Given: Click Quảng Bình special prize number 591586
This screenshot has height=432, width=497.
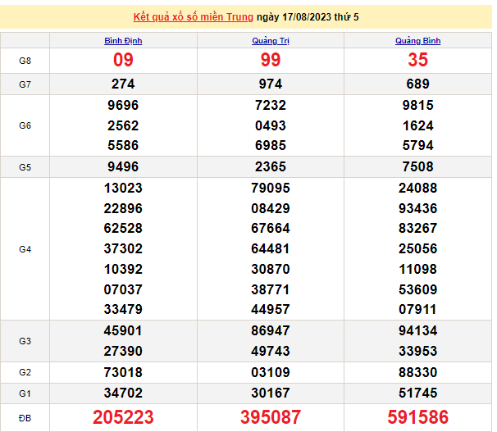Looking at the screenshot, I should point(417,417).
